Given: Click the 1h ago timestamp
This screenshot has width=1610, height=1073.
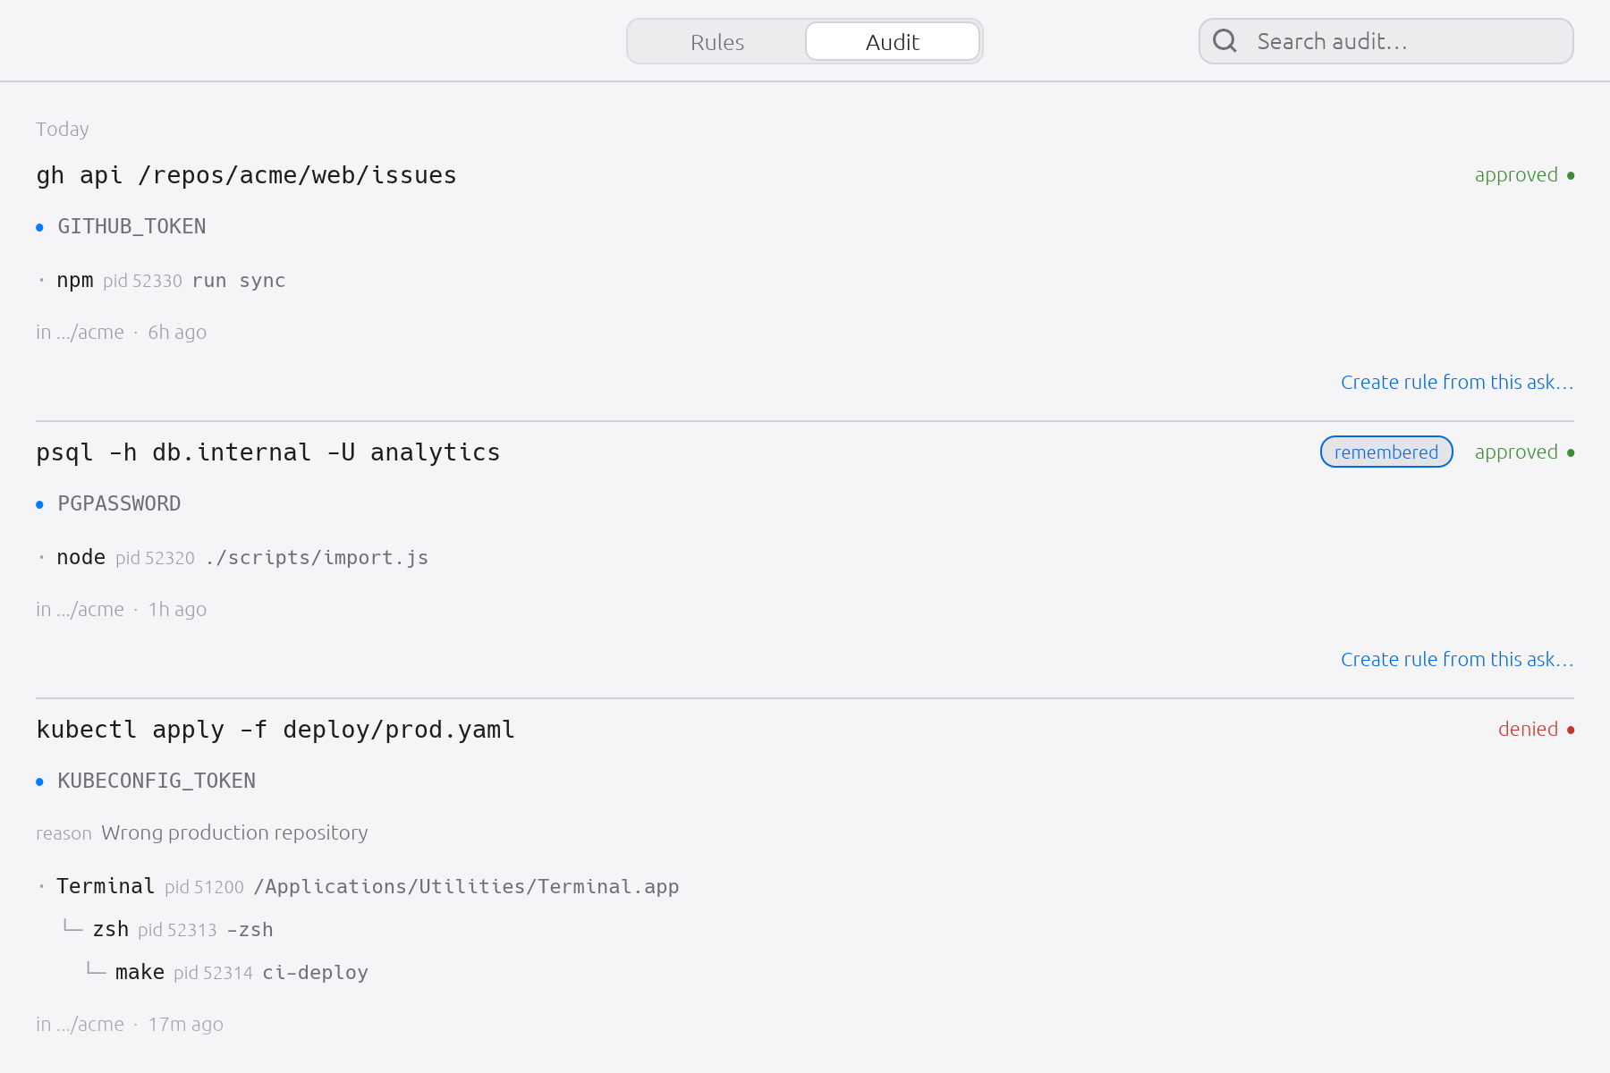Looking at the screenshot, I should tap(177, 610).
